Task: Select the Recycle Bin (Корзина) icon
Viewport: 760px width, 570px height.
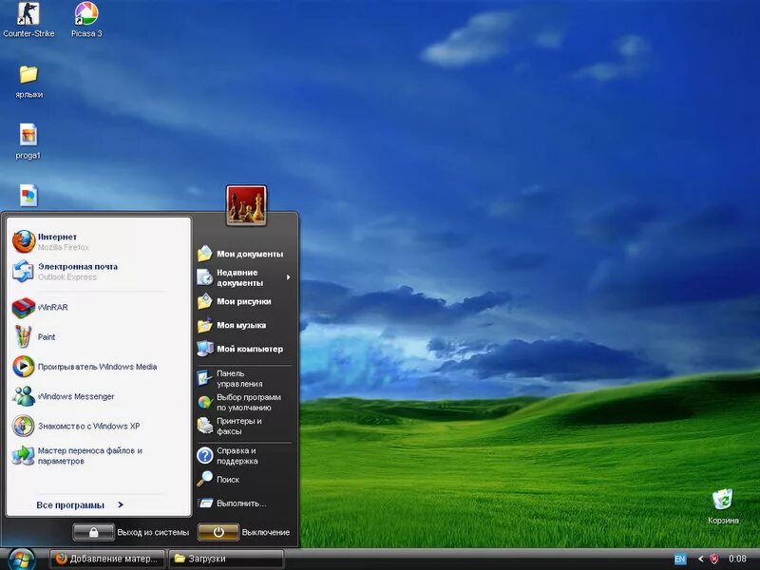Action: (723, 506)
